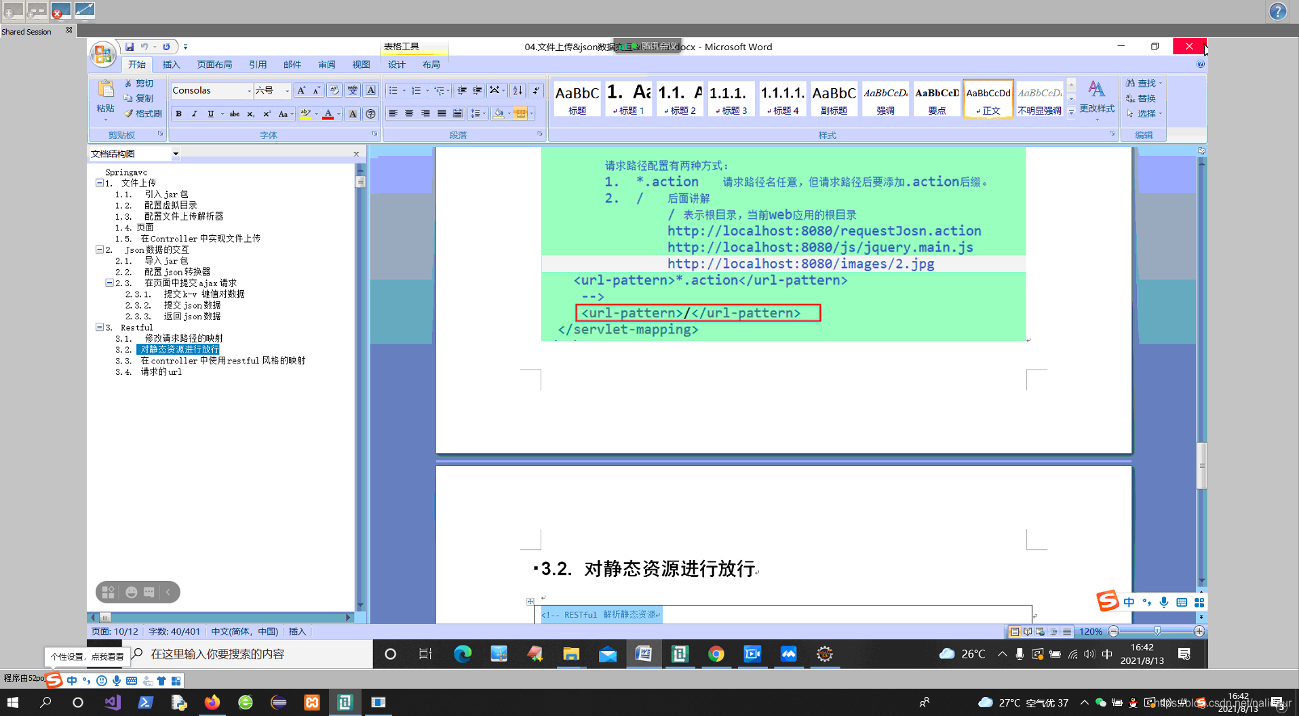Open the 开始 ribbon tab

[137, 64]
